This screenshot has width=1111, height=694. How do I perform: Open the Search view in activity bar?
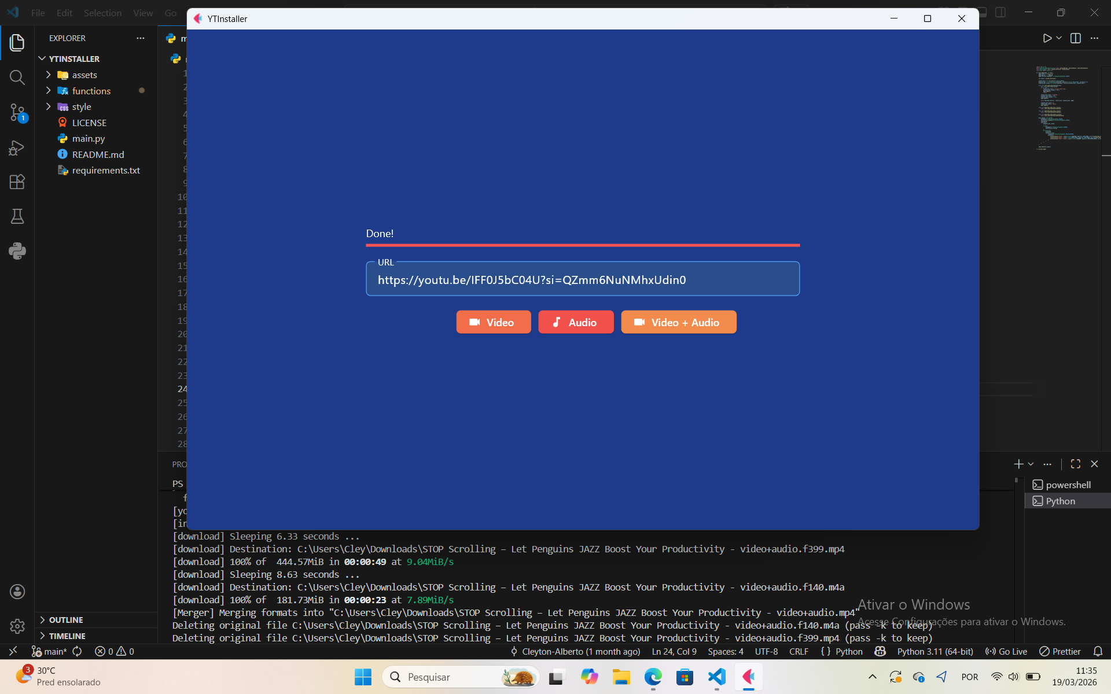click(17, 77)
